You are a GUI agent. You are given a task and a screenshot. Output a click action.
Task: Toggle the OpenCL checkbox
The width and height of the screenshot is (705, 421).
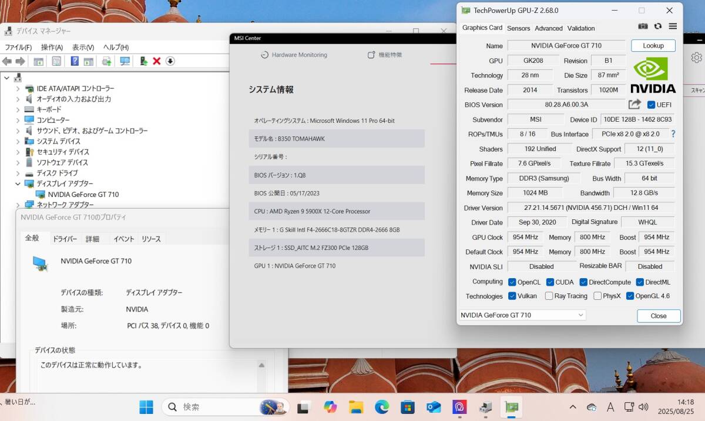pos(512,282)
